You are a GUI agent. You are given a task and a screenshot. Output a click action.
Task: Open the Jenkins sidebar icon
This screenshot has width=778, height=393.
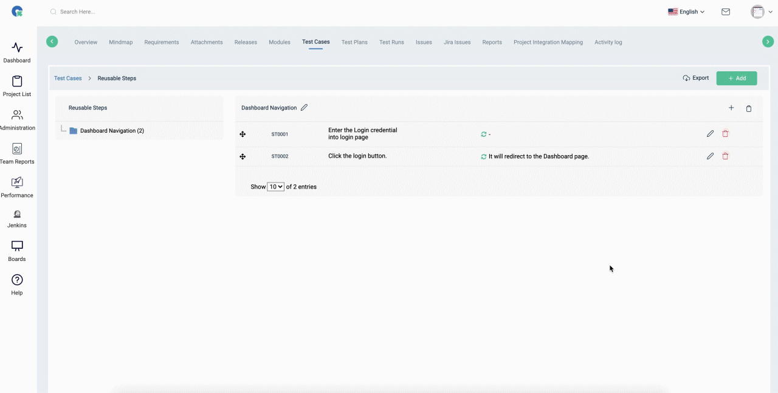[17, 214]
